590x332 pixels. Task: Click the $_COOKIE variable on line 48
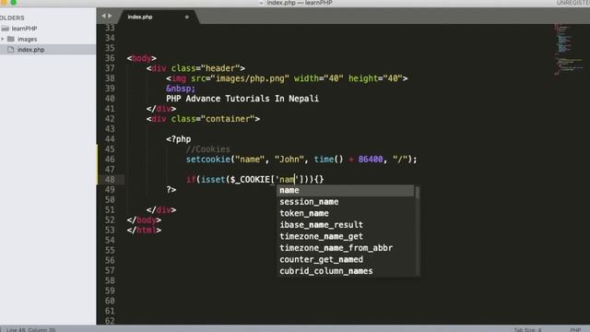tap(250, 180)
